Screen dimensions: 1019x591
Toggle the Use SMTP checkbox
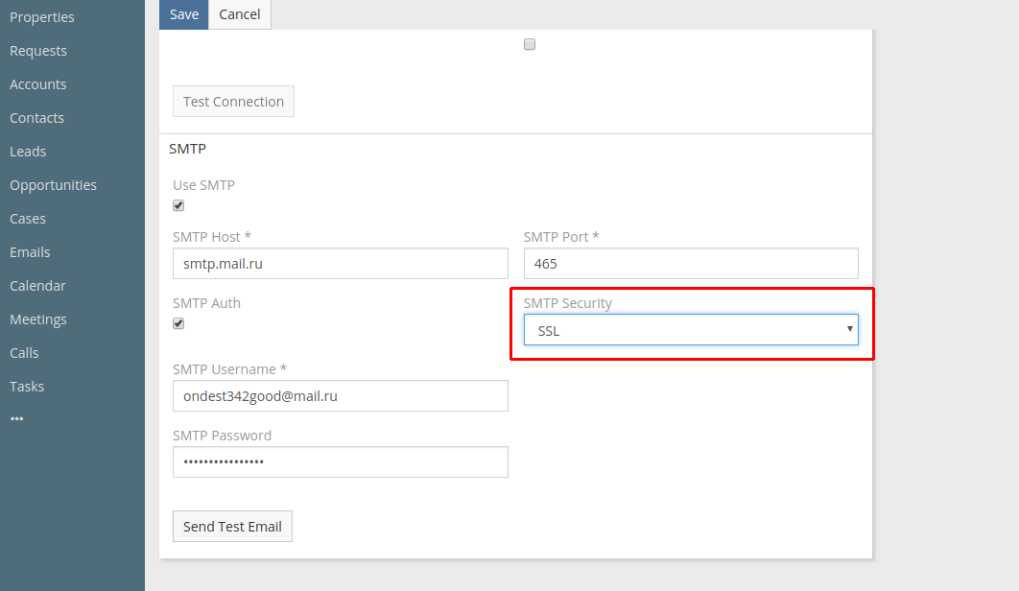tap(178, 205)
